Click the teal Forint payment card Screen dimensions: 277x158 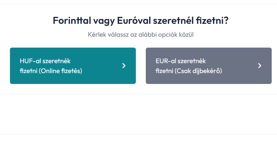pyautogui.click(x=73, y=66)
